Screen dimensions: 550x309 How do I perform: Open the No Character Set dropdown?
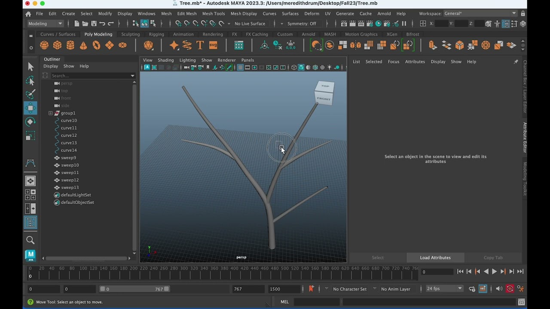(x=349, y=289)
